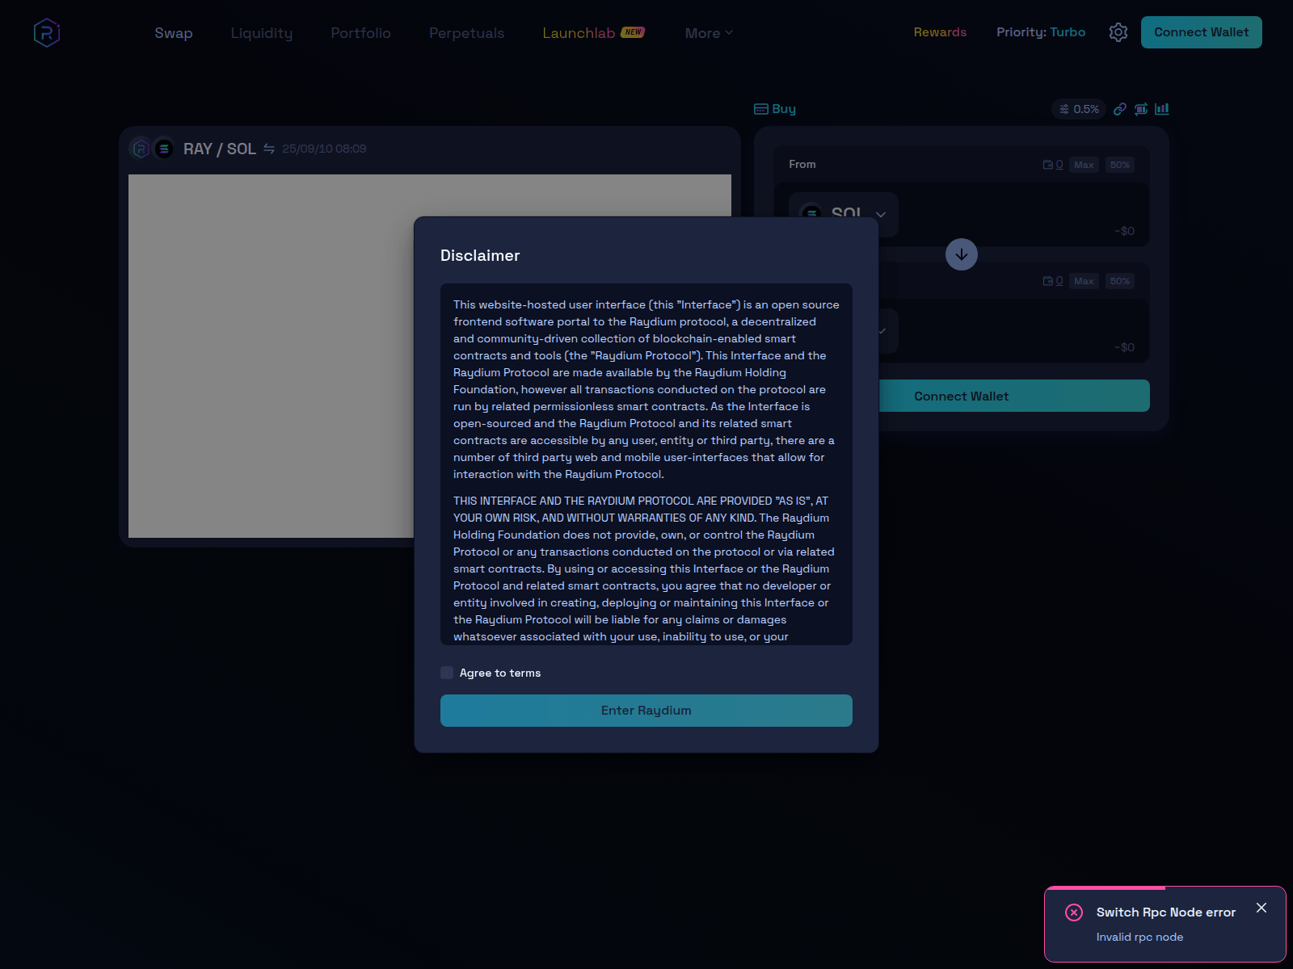Click the chip icon beside the share link
The image size is (1293, 969).
tap(1141, 109)
